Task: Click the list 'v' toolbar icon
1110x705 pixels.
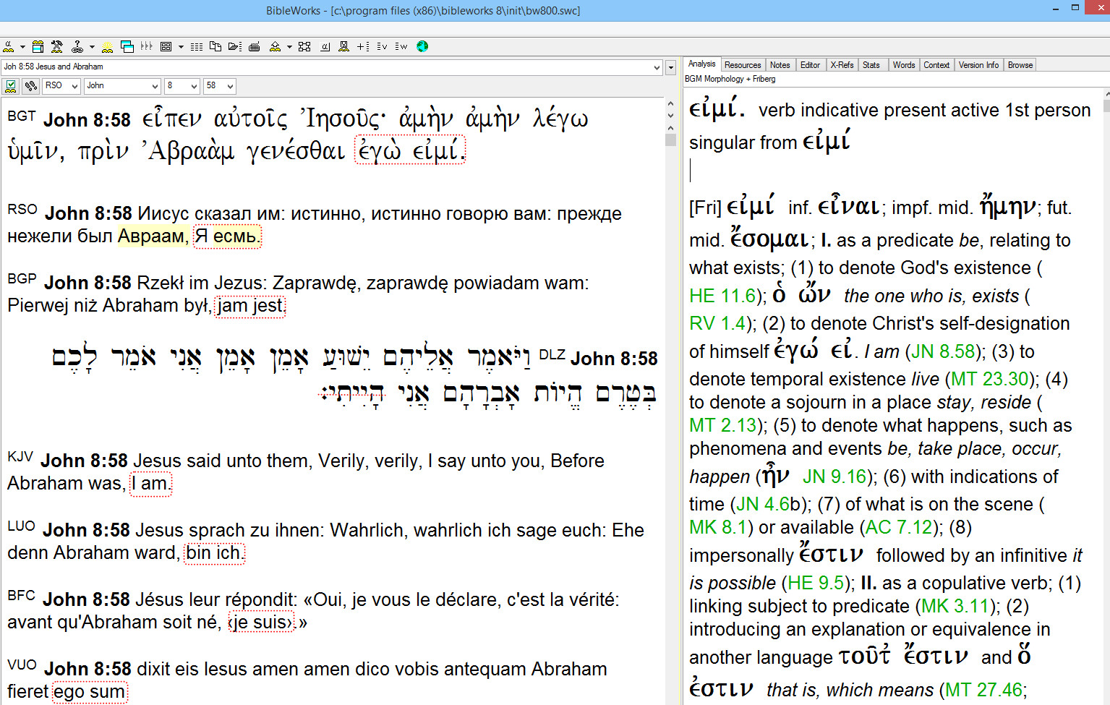Action: pyautogui.click(x=382, y=47)
